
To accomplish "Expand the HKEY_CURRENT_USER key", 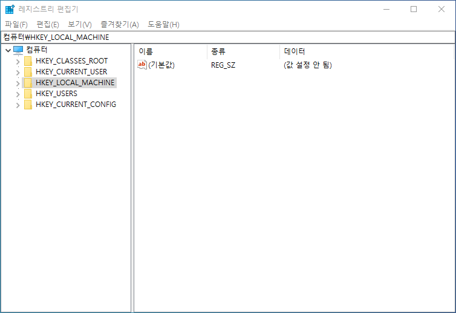I will coord(18,73).
